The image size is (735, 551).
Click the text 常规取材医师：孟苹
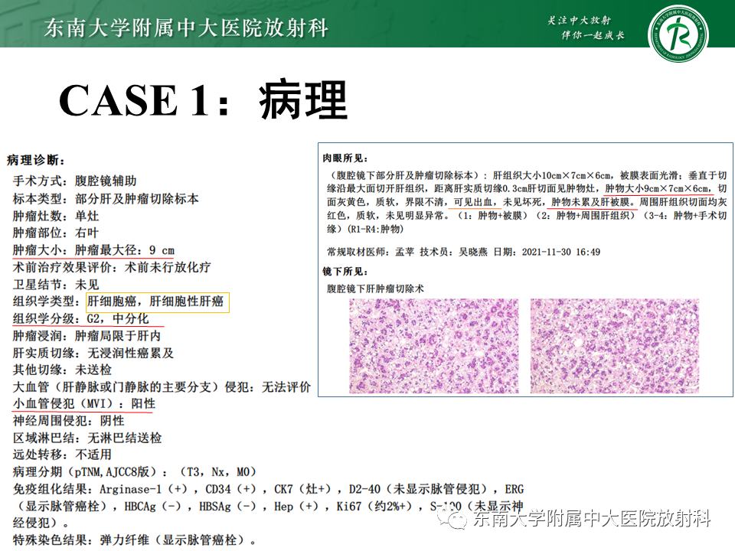pyautogui.click(x=371, y=252)
